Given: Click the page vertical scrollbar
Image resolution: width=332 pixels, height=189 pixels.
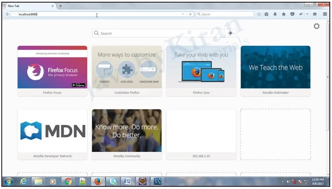Looking at the screenshot, I should click(x=328, y=76).
